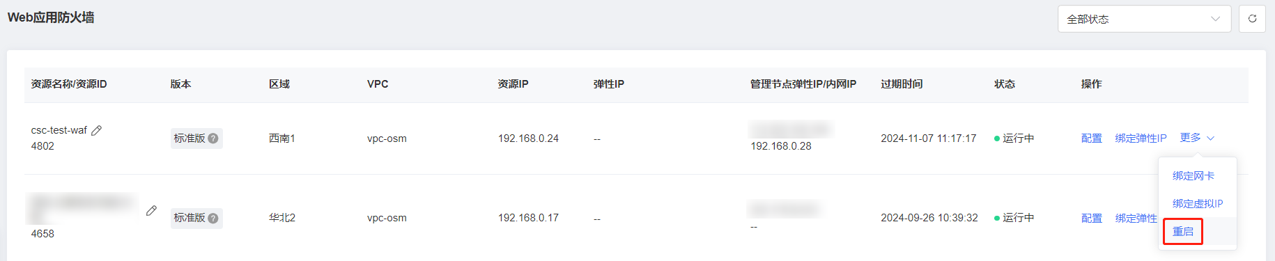The height and width of the screenshot is (261, 1275).
Task: Click the refresh icon button
Action: (1252, 19)
